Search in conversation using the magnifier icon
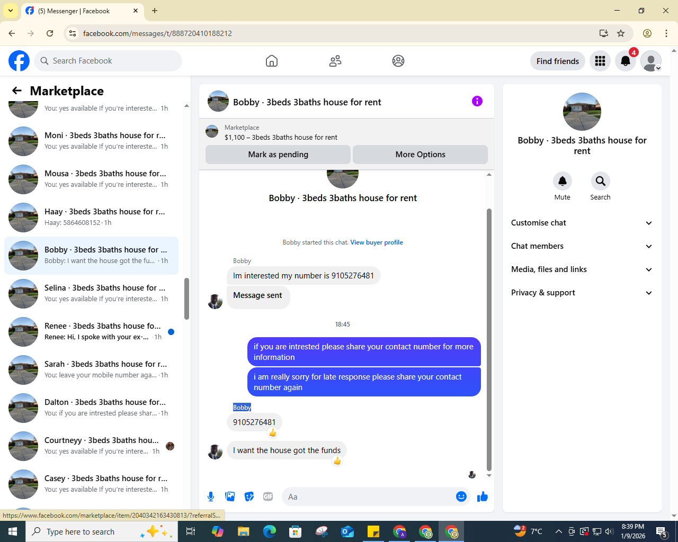The height and width of the screenshot is (542, 678). (x=601, y=181)
